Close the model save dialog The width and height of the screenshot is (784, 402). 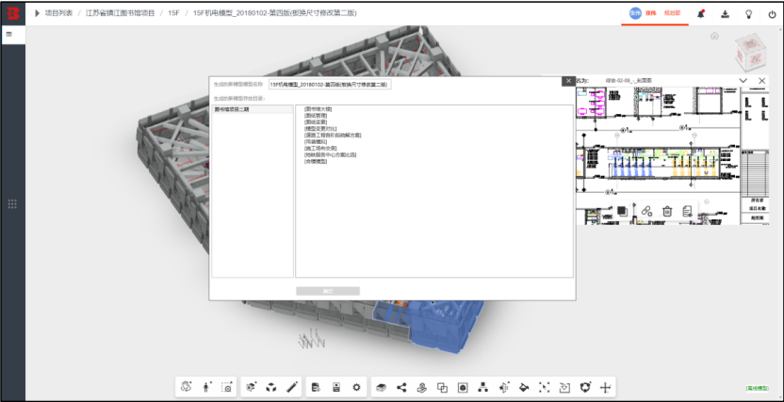(568, 81)
